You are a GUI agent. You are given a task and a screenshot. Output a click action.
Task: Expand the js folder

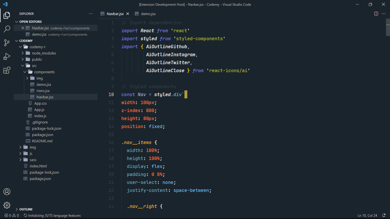point(21,153)
